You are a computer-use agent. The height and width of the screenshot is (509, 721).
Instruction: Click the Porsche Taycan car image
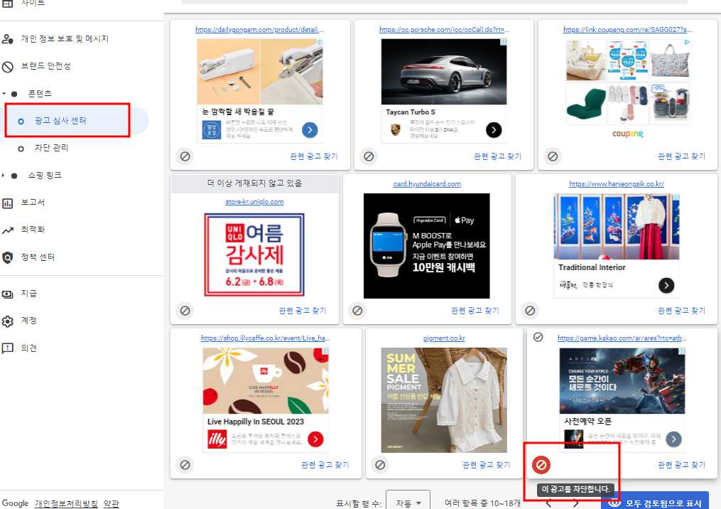point(444,71)
